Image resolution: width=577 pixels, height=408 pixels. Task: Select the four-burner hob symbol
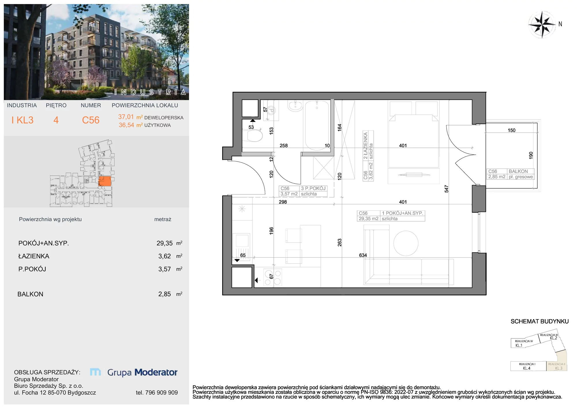273,277
